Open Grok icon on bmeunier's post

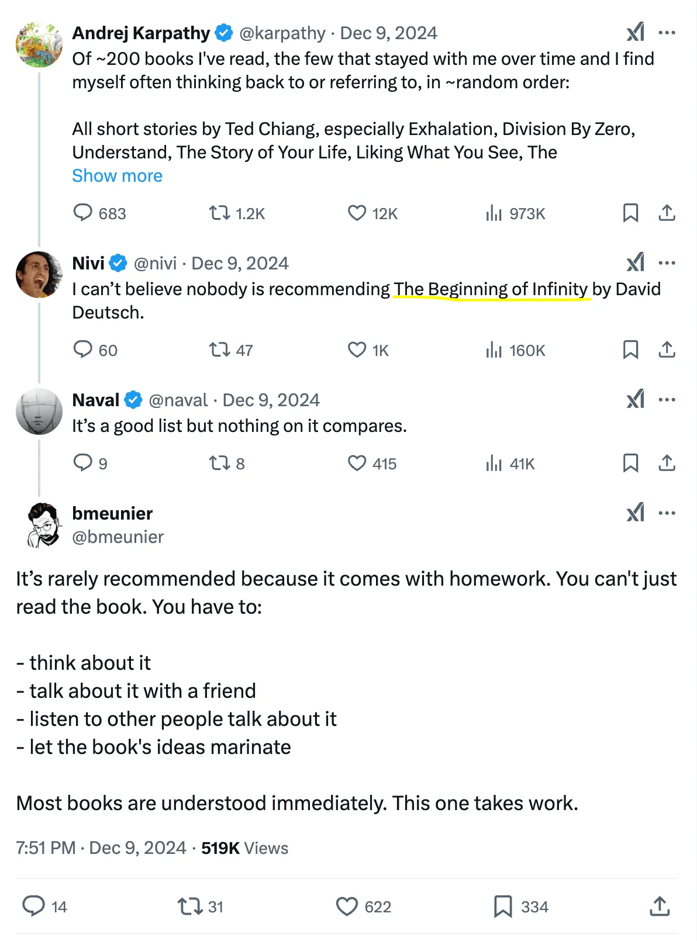[636, 513]
